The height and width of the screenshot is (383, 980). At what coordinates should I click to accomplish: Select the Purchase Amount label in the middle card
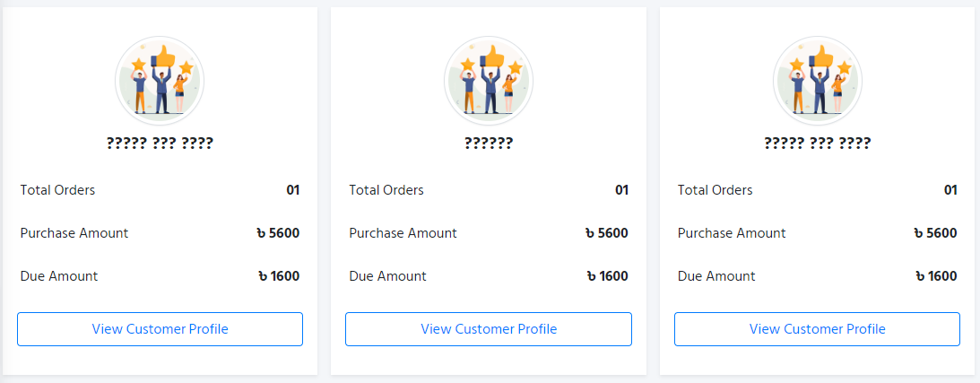point(403,233)
